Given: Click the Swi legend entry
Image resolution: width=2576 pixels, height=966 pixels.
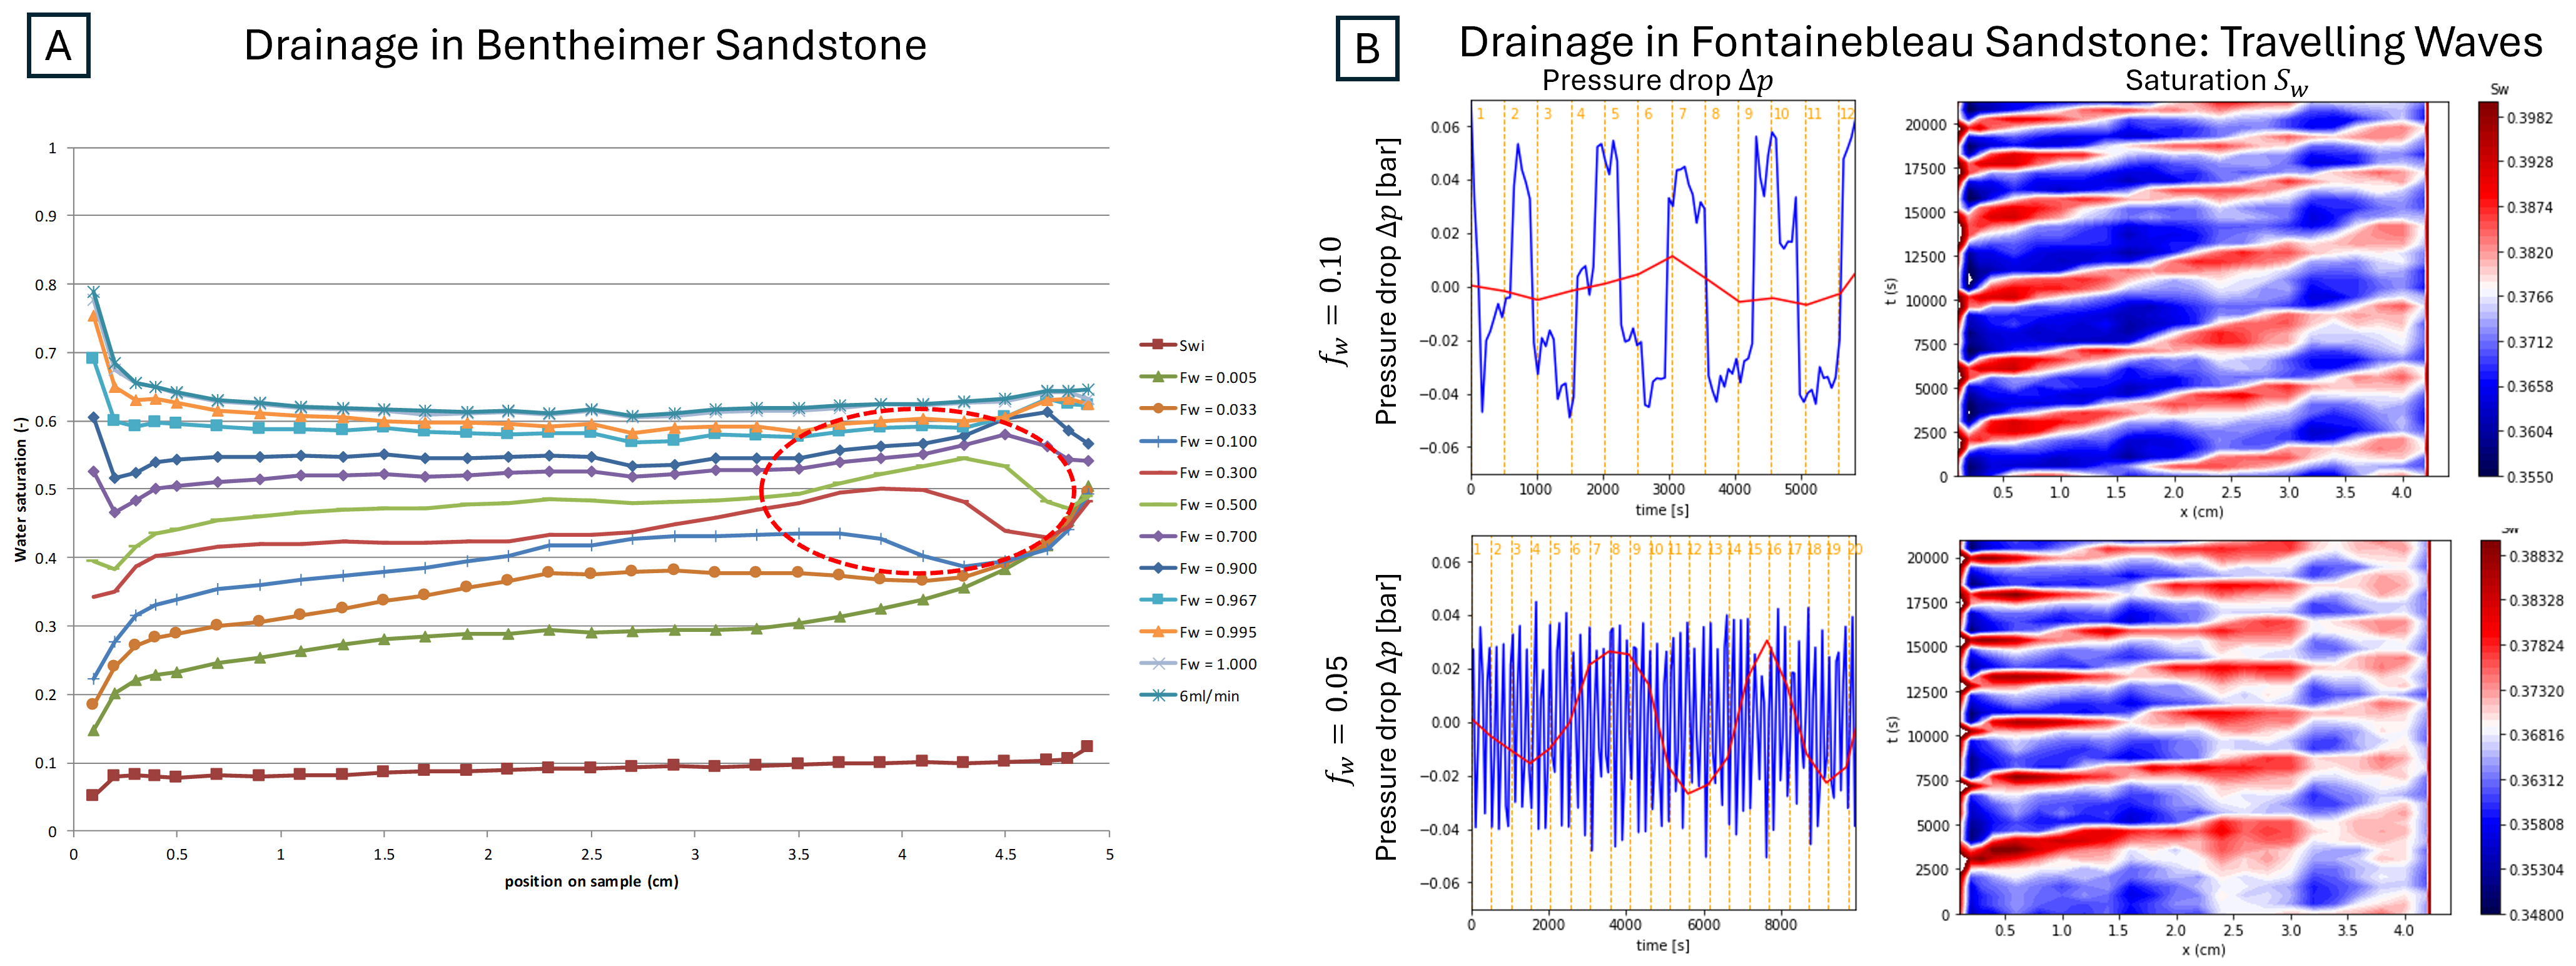Looking at the screenshot, I should pyautogui.click(x=1190, y=345).
